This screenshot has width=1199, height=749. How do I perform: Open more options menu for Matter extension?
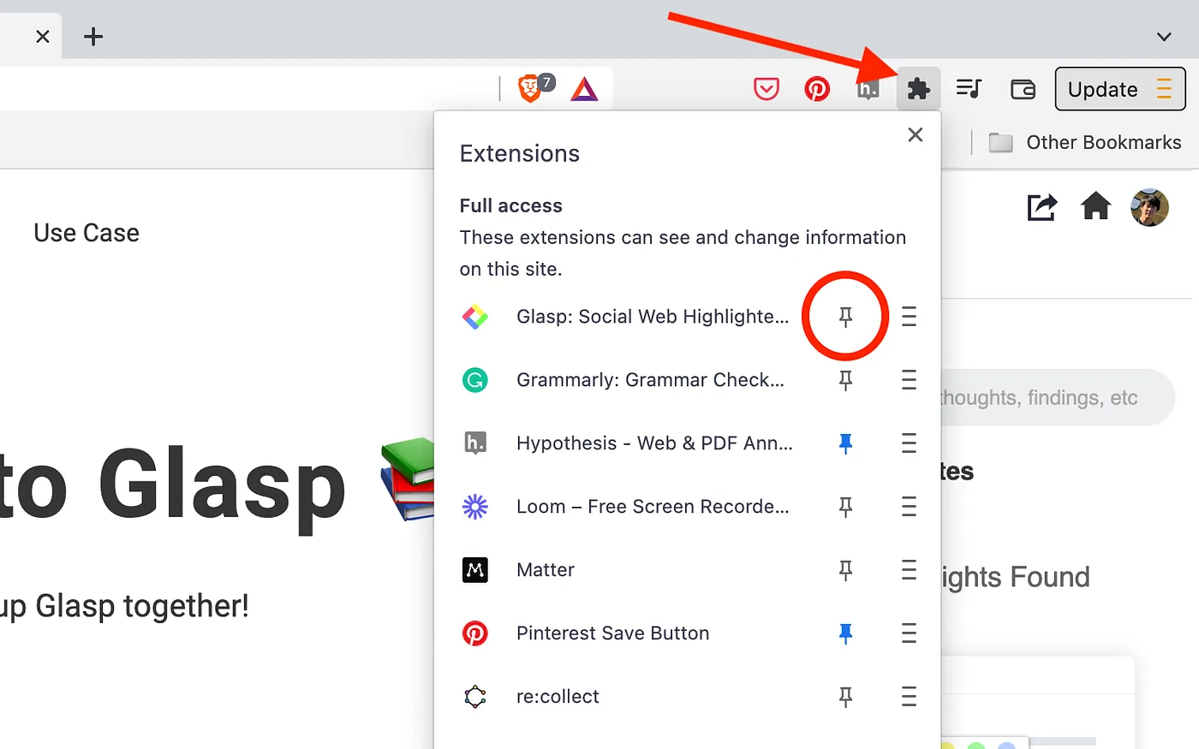coord(909,570)
